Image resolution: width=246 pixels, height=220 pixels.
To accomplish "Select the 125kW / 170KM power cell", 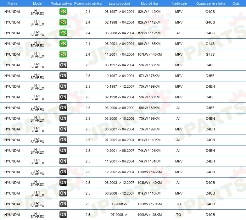I will click(x=149, y=204).
